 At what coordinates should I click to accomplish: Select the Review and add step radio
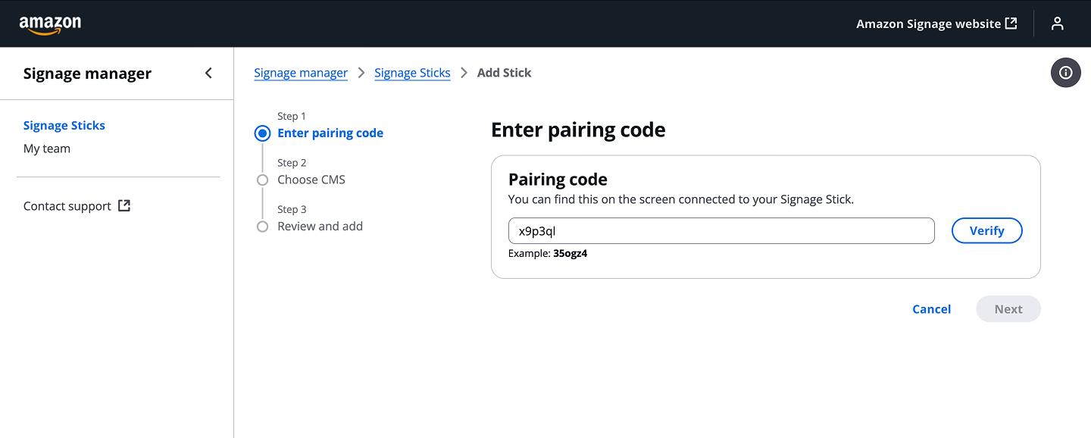261,226
